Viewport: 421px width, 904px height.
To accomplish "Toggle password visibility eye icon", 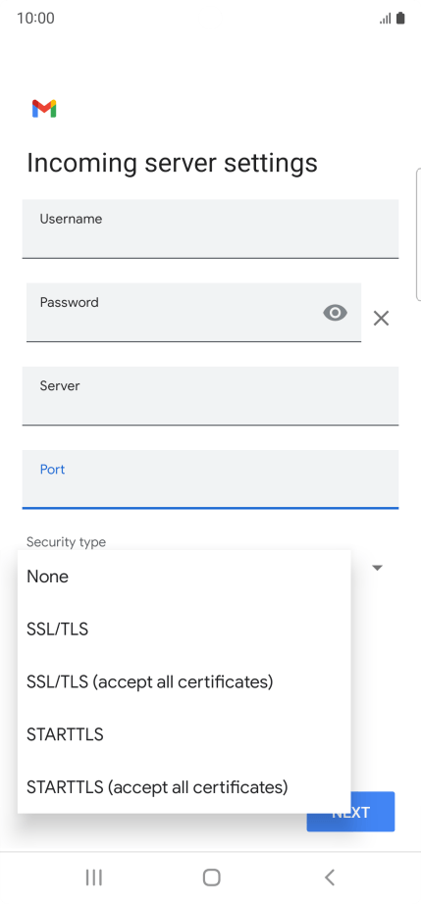I will (x=335, y=313).
